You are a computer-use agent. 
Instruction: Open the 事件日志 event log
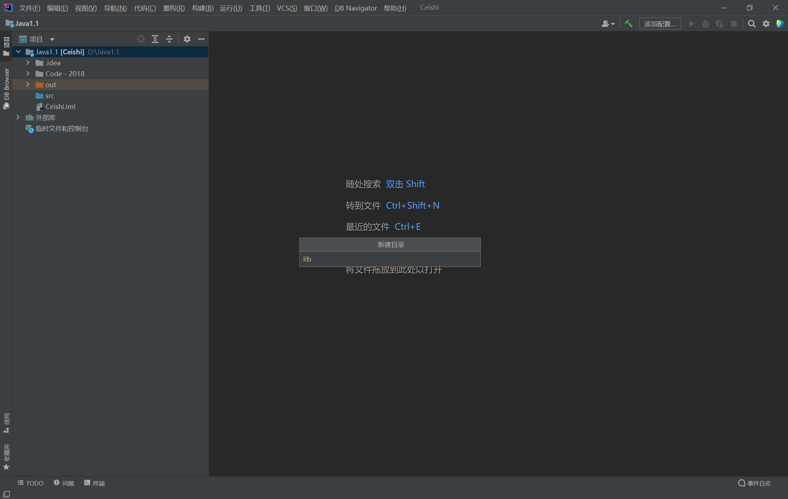pyautogui.click(x=754, y=483)
